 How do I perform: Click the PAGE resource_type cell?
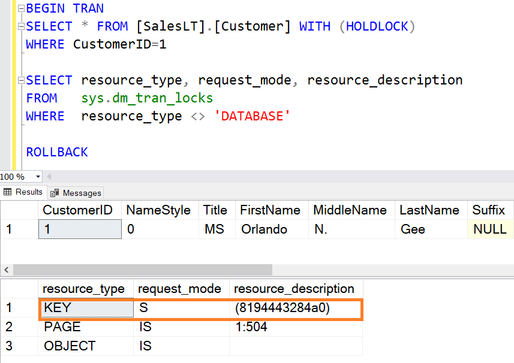pyautogui.click(x=86, y=326)
